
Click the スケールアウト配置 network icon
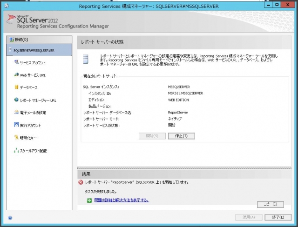tap(17, 150)
